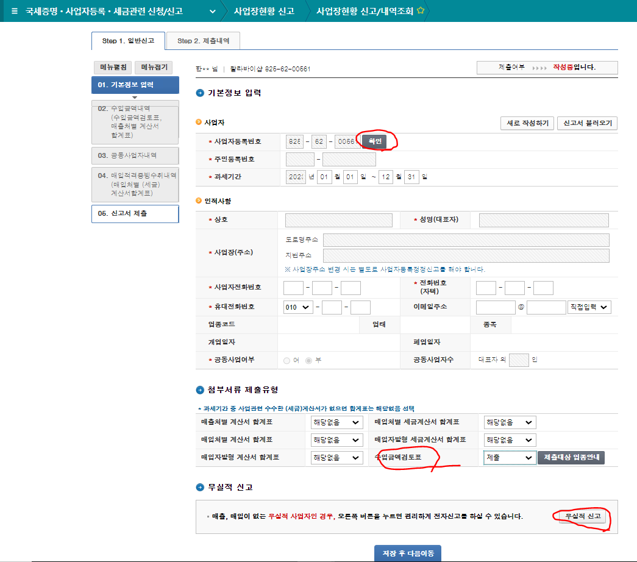
Task: Click the 상호 input field
Action: pyautogui.click(x=339, y=220)
